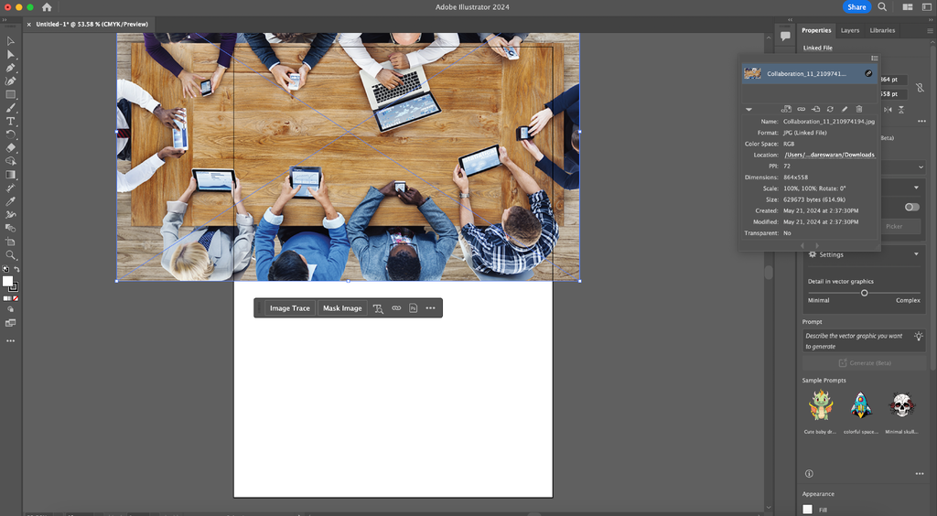Select the Type tool
This screenshot has width=937, height=516.
coord(11,121)
